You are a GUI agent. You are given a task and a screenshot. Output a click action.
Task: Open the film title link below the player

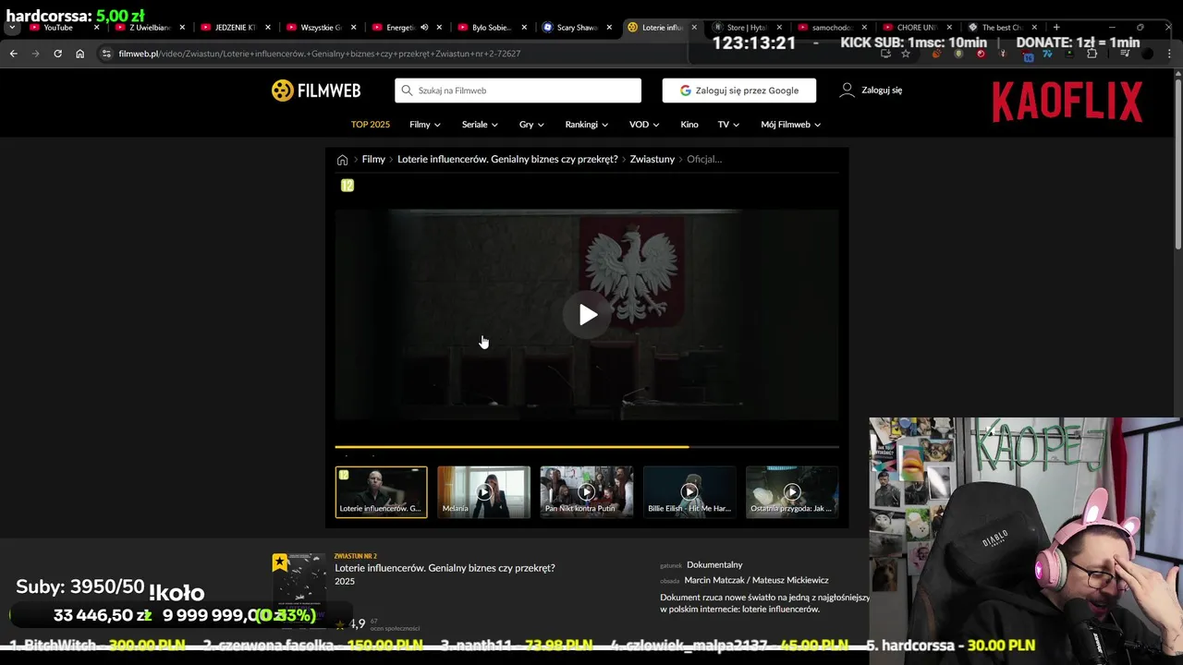pyautogui.click(x=445, y=568)
